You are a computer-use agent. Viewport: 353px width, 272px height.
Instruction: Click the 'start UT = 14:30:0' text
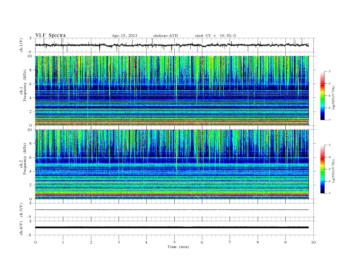(215, 36)
